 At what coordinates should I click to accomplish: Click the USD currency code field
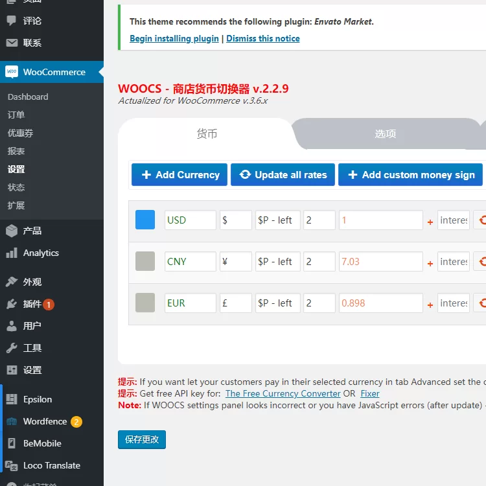point(191,220)
